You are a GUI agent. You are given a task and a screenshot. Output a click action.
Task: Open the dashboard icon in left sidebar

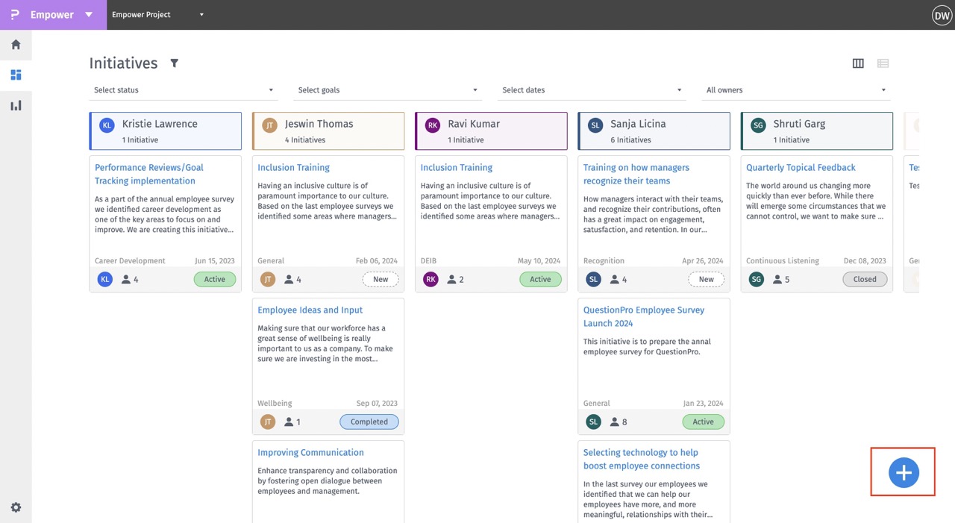pyautogui.click(x=16, y=75)
